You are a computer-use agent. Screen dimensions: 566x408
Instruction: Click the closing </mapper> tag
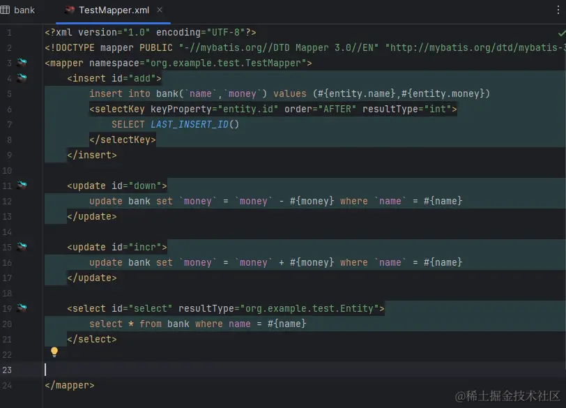click(x=70, y=385)
